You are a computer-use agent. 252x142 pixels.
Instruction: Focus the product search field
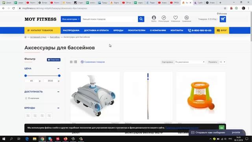tap(109, 19)
